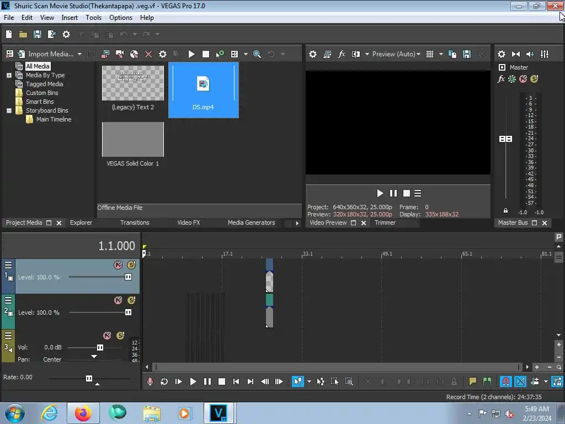Open the Project Media views dropdown arrow
The image size is (565, 424).
click(246, 54)
